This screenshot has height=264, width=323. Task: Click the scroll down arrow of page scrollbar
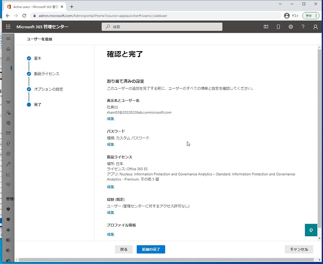(x=319, y=238)
